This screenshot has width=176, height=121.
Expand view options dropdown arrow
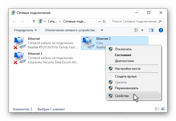[x=142, y=30]
